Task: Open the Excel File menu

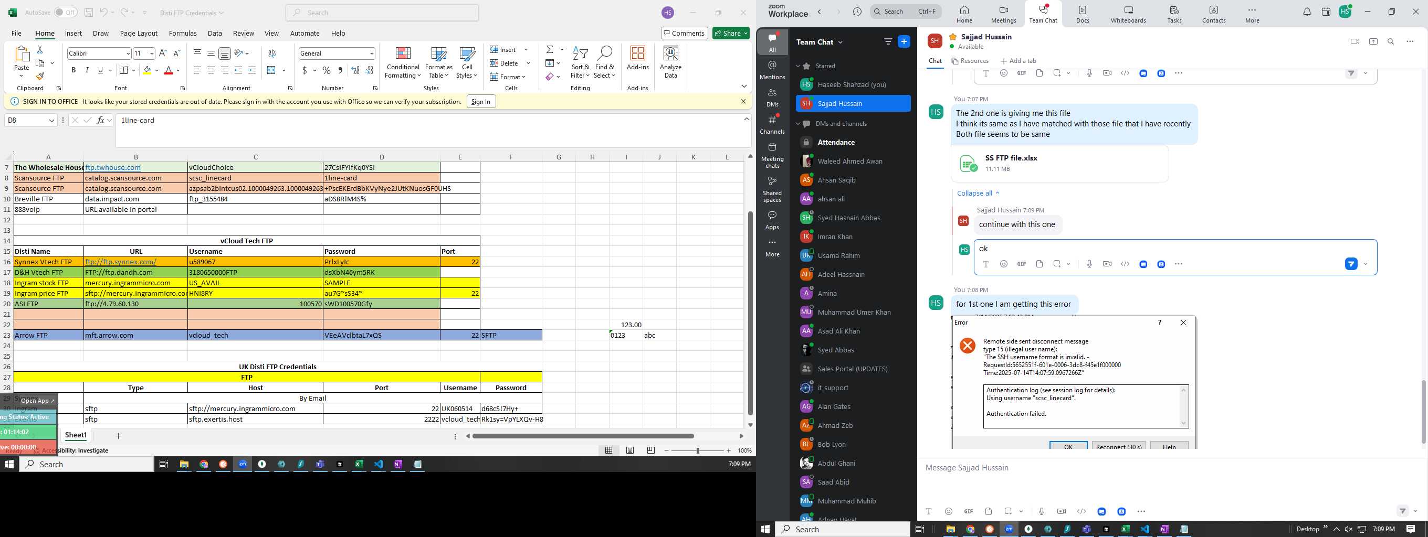Action: [x=17, y=33]
